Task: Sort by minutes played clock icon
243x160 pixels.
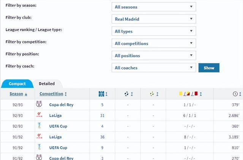Action: point(235,94)
